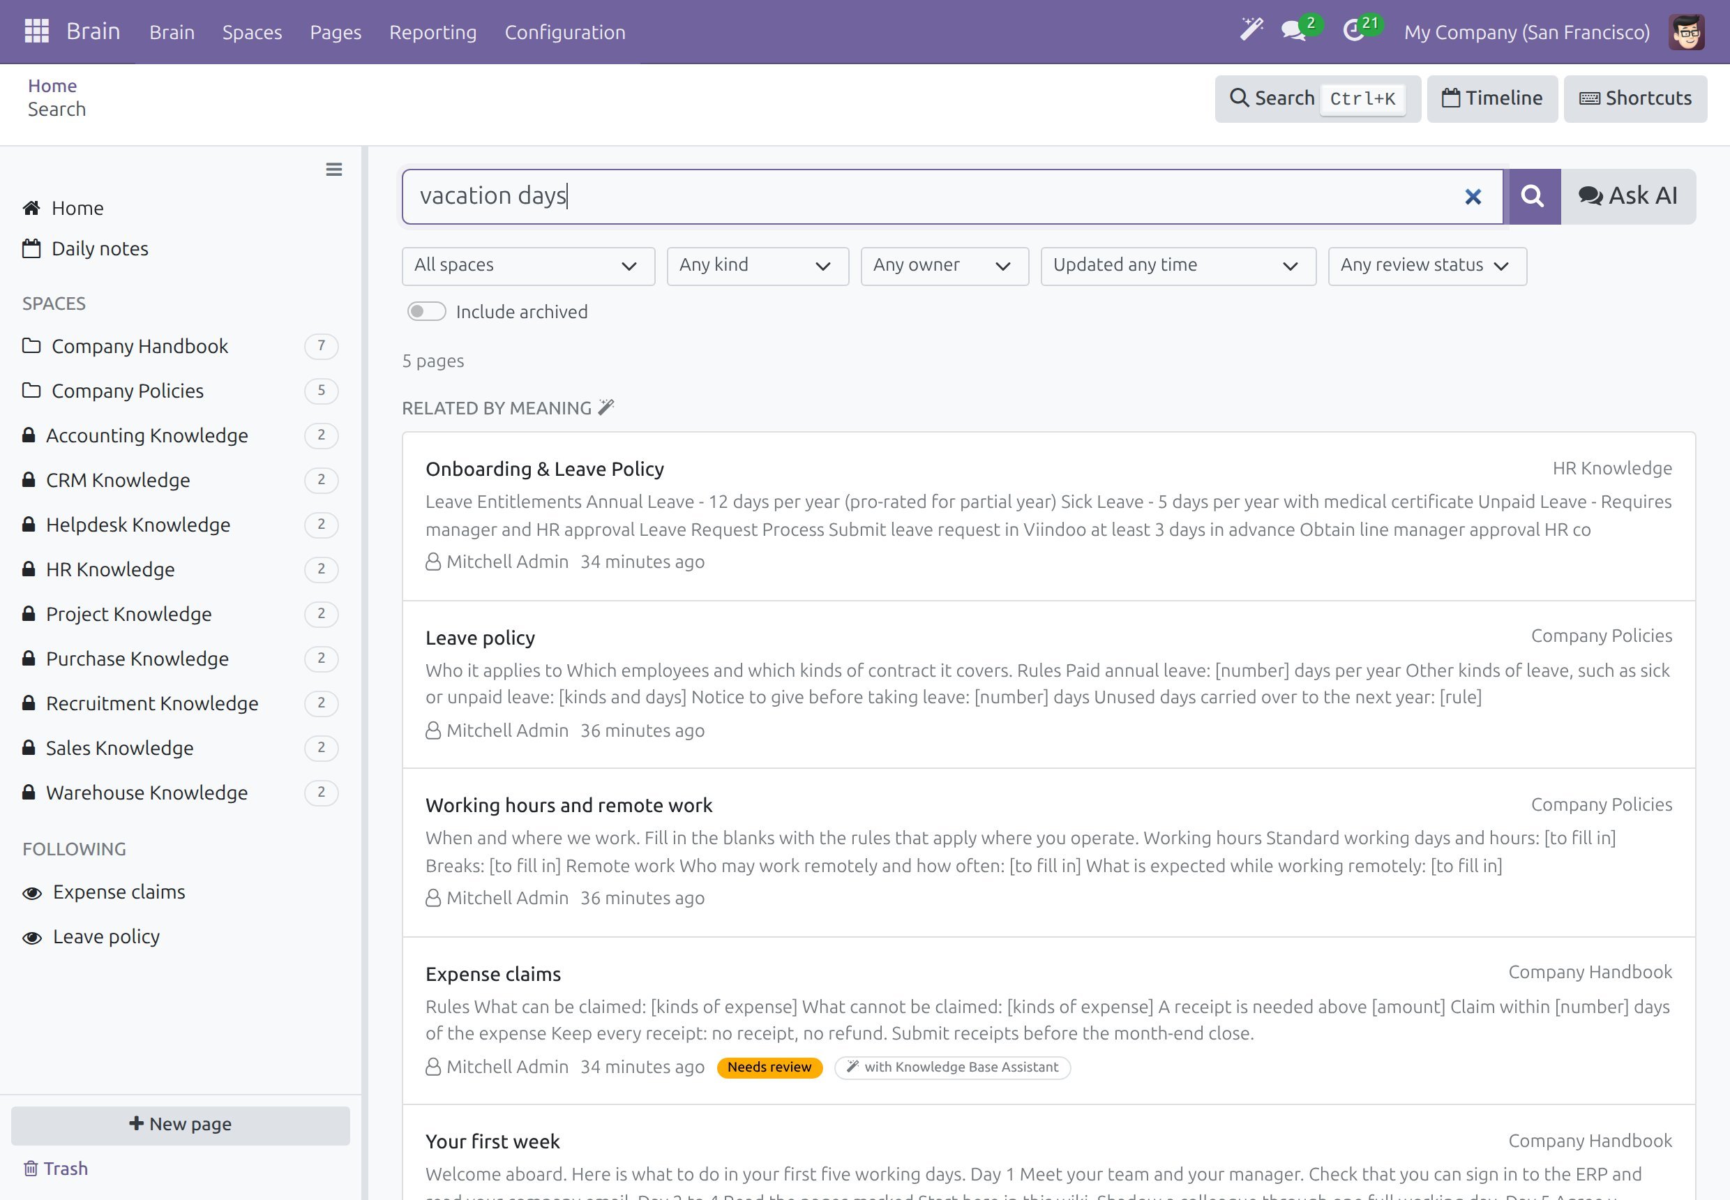The height and width of the screenshot is (1200, 1730).
Task: Open the Pages menu
Action: (336, 32)
